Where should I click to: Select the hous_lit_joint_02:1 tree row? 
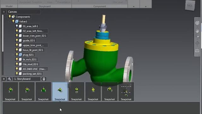30,50
